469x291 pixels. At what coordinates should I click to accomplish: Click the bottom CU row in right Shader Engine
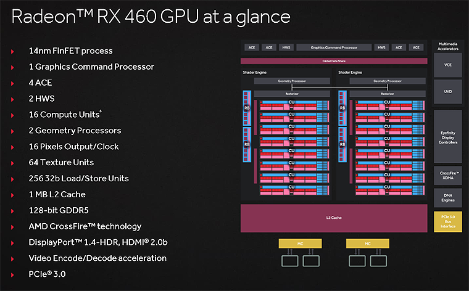390,190
